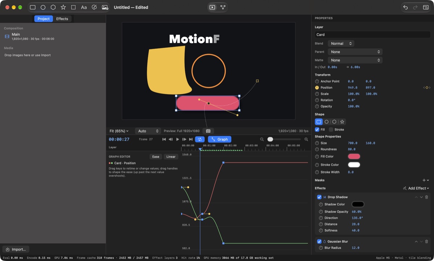Set shape type to ellipse in Shape section

click(327, 122)
